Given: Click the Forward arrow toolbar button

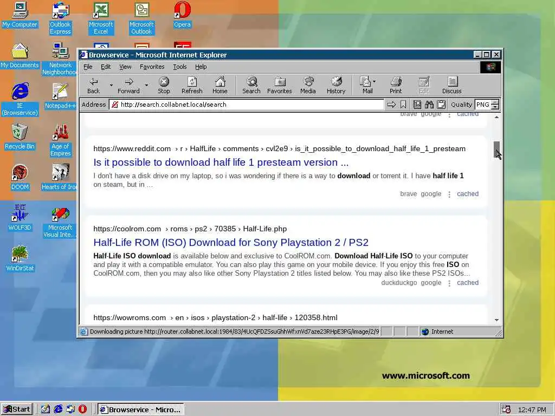Looking at the screenshot, I should point(129,86).
